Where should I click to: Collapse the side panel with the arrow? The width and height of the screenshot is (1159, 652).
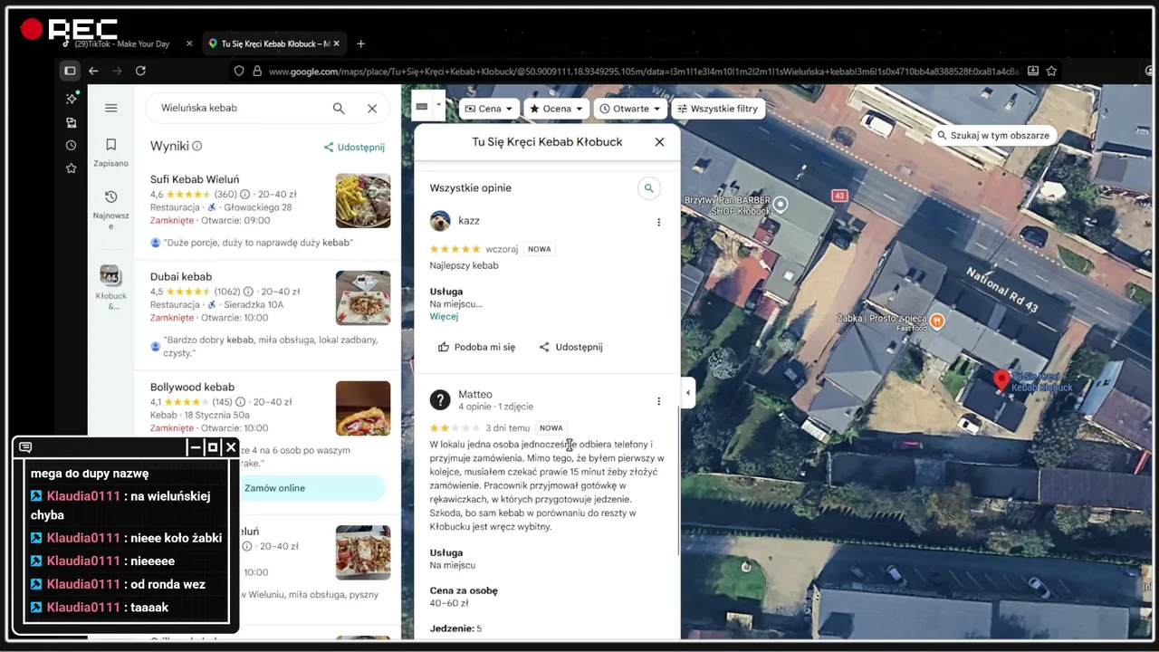click(x=687, y=392)
